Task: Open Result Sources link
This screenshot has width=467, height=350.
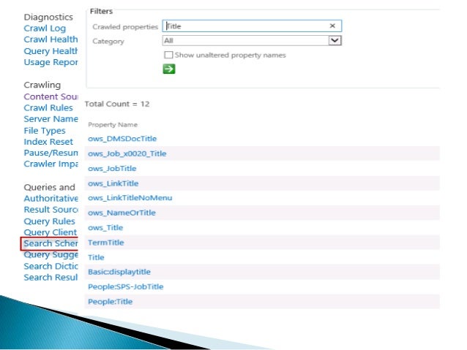Action: coord(51,210)
